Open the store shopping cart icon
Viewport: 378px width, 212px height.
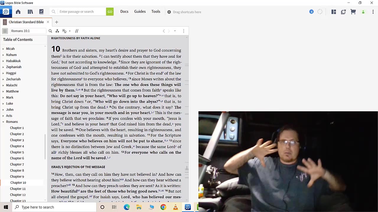pyautogui.click(x=353, y=12)
